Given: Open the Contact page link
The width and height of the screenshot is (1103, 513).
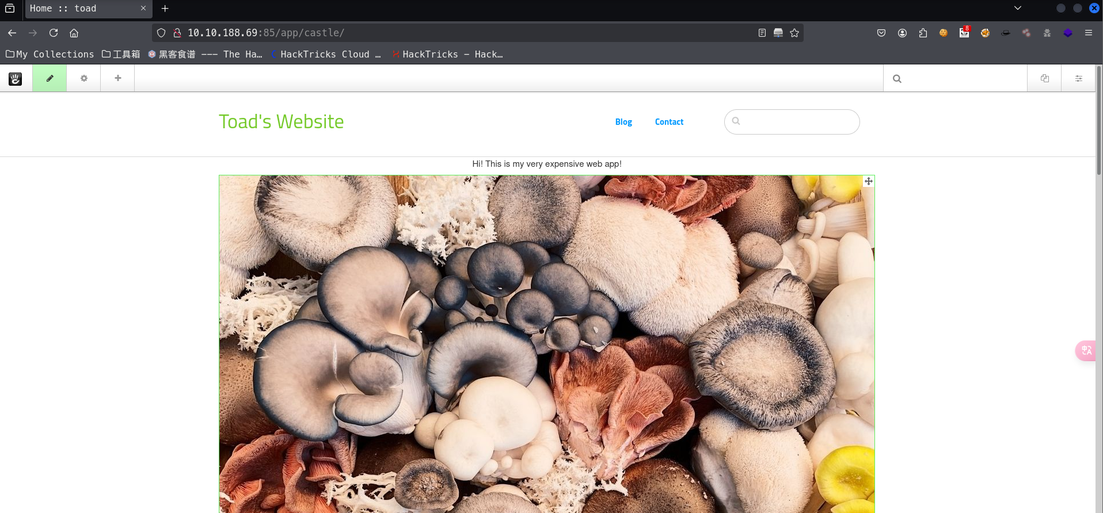Looking at the screenshot, I should [669, 122].
